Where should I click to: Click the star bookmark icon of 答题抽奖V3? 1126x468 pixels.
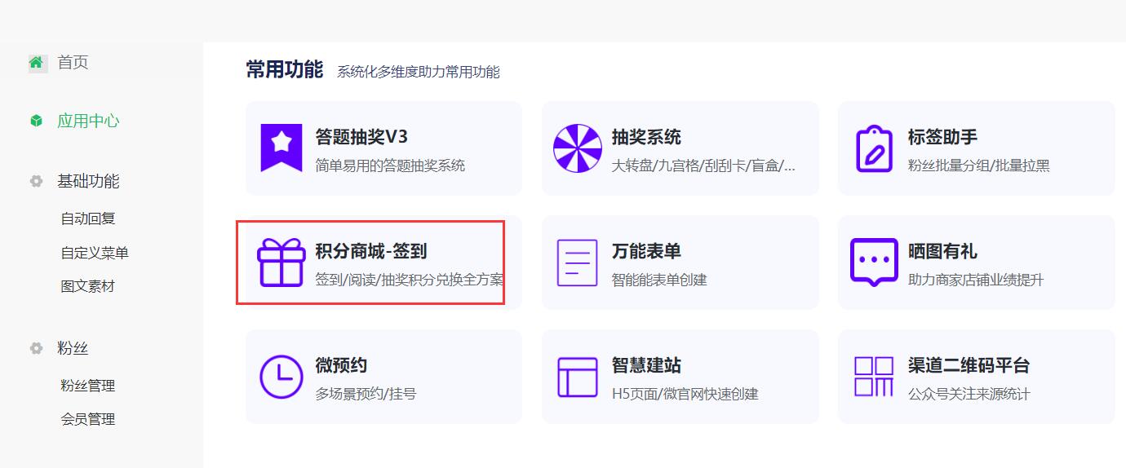281,148
